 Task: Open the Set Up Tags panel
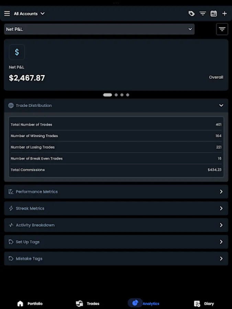click(x=116, y=242)
